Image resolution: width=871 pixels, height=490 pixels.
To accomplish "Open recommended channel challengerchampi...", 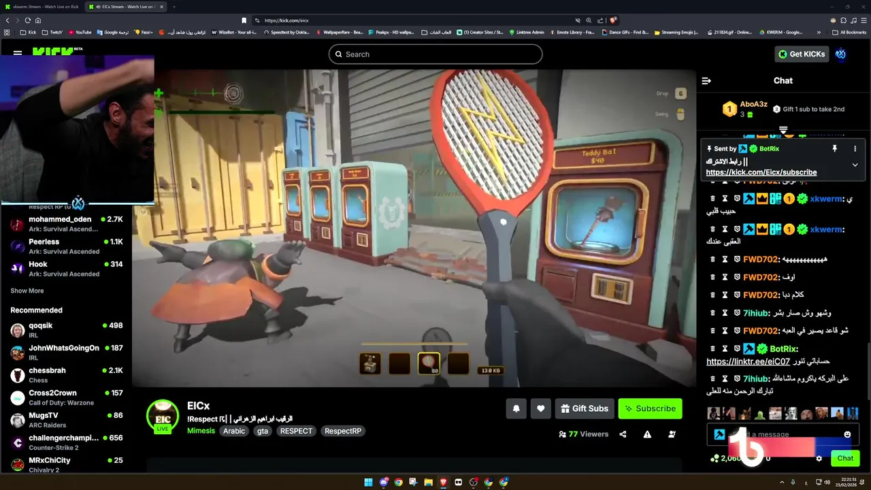I will pyautogui.click(x=66, y=442).
